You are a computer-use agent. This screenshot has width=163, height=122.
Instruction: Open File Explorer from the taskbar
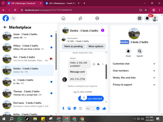coord(35,119)
